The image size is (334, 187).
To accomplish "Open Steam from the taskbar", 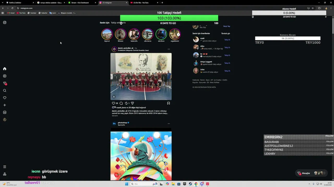I will coord(190,184).
